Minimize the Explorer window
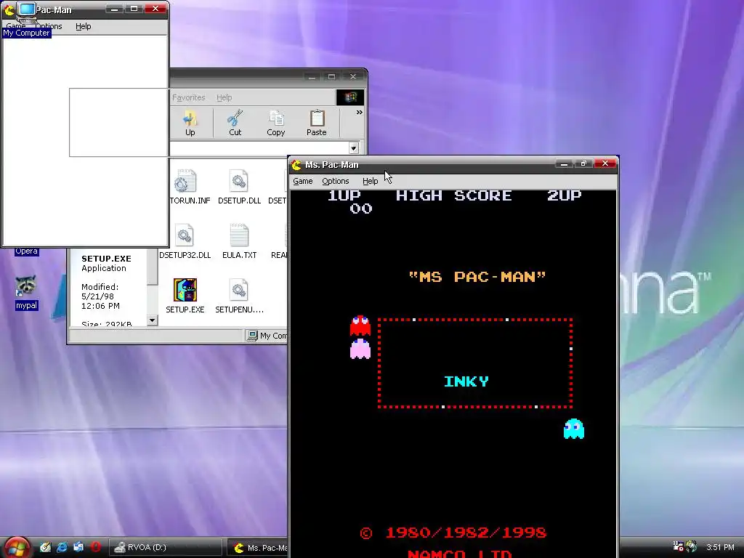This screenshot has width=744, height=558. tap(312, 77)
